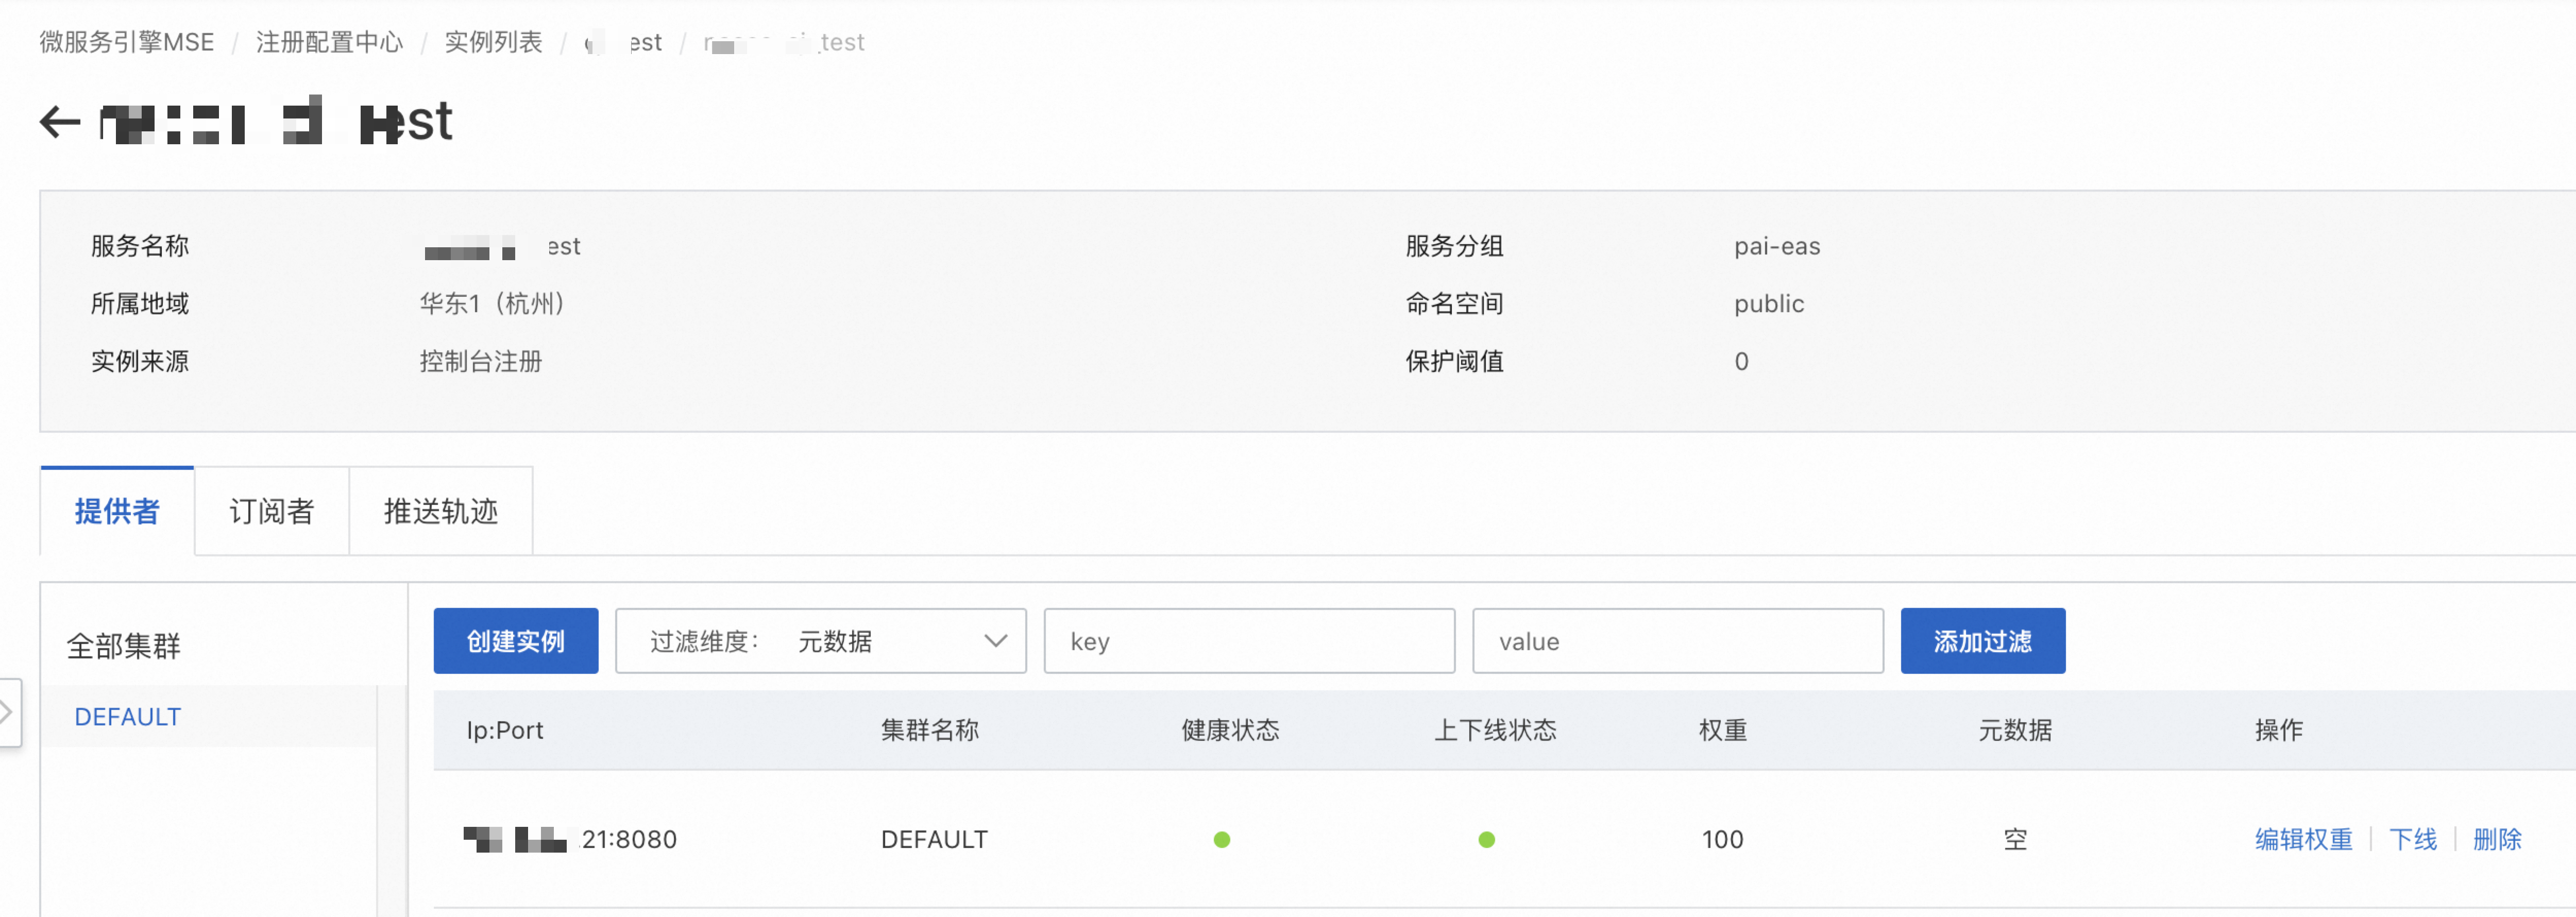Viewport: 2576px width, 917px height.
Task: Select the DEFAULT cluster in sidebar
Action: click(128, 717)
